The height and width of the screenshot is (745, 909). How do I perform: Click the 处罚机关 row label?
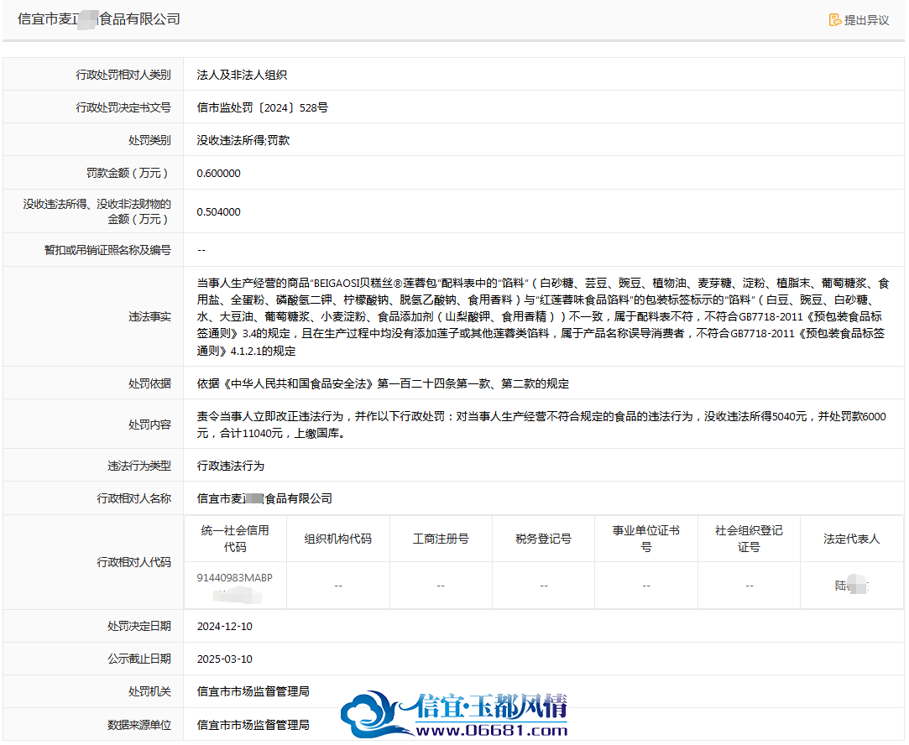[x=149, y=691]
